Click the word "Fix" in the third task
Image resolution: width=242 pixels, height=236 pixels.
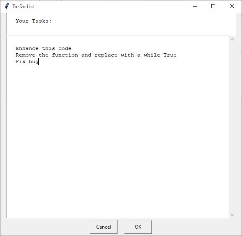pos(21,61)
